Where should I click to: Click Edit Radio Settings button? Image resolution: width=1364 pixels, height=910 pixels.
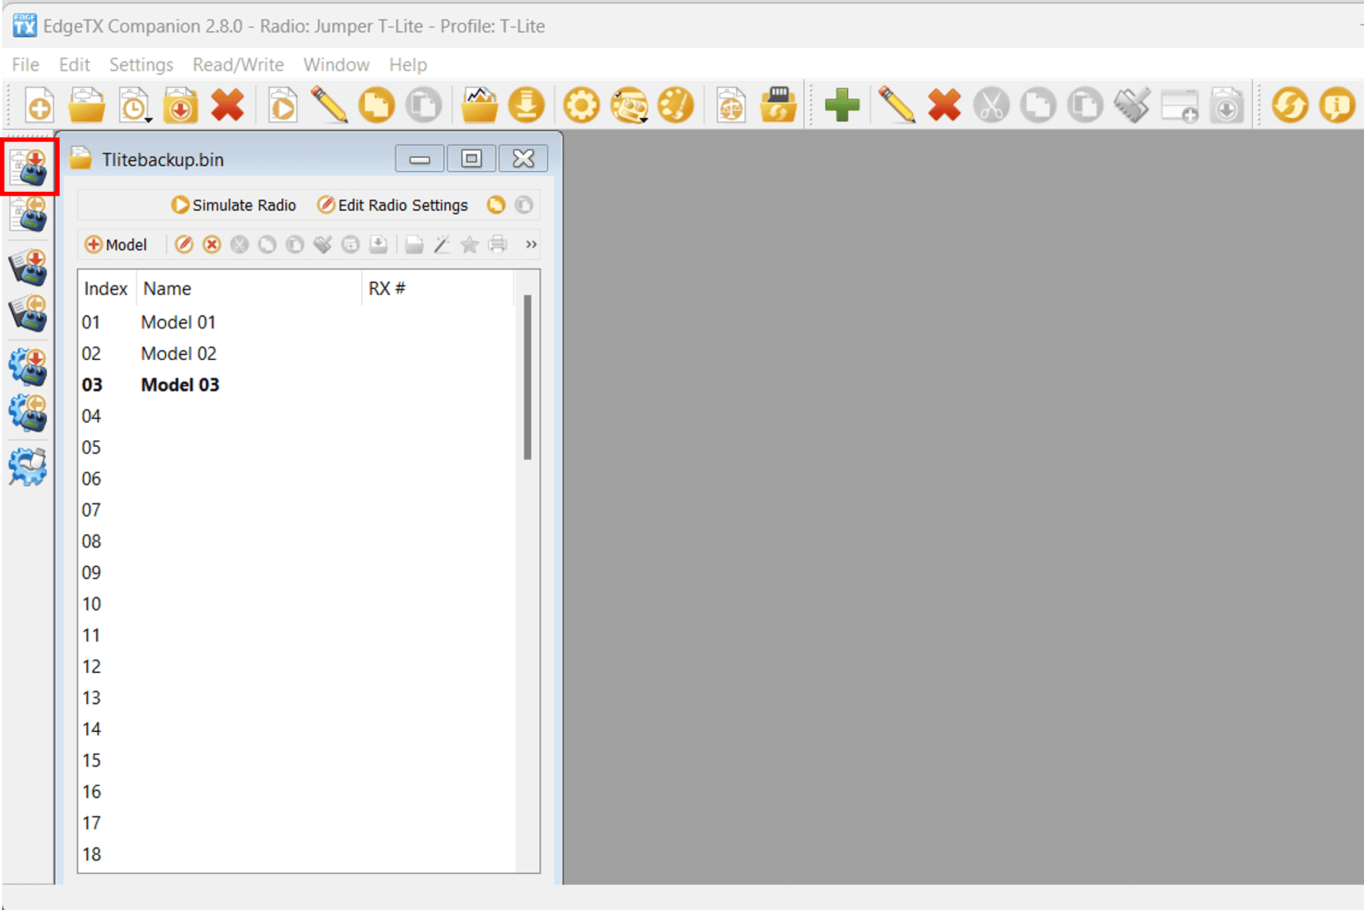(393, 205)
